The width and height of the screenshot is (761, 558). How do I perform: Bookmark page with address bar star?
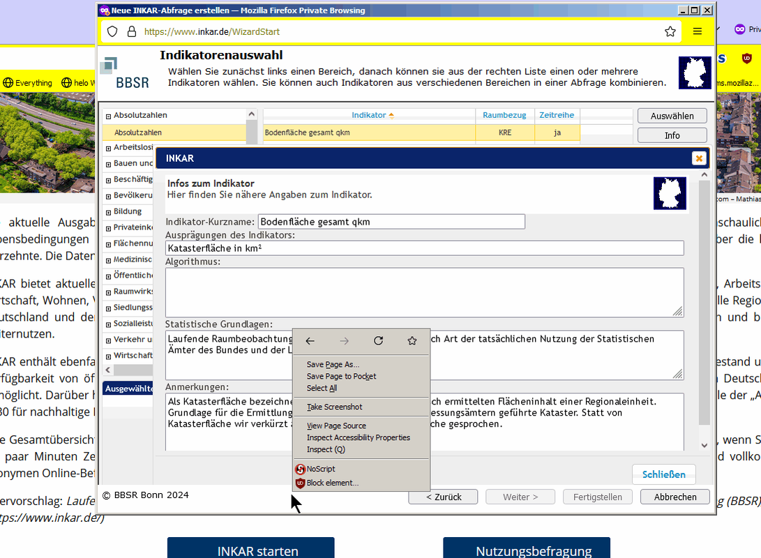(670, 31)
